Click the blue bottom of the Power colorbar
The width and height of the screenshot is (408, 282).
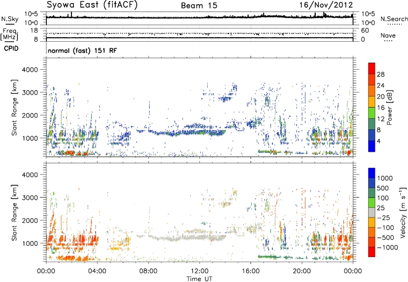pos(372,147)
